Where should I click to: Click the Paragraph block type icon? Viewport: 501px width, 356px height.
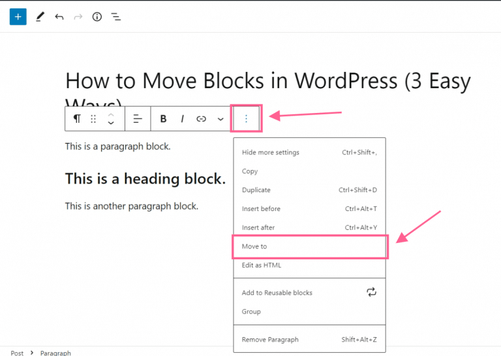[77, 119]
